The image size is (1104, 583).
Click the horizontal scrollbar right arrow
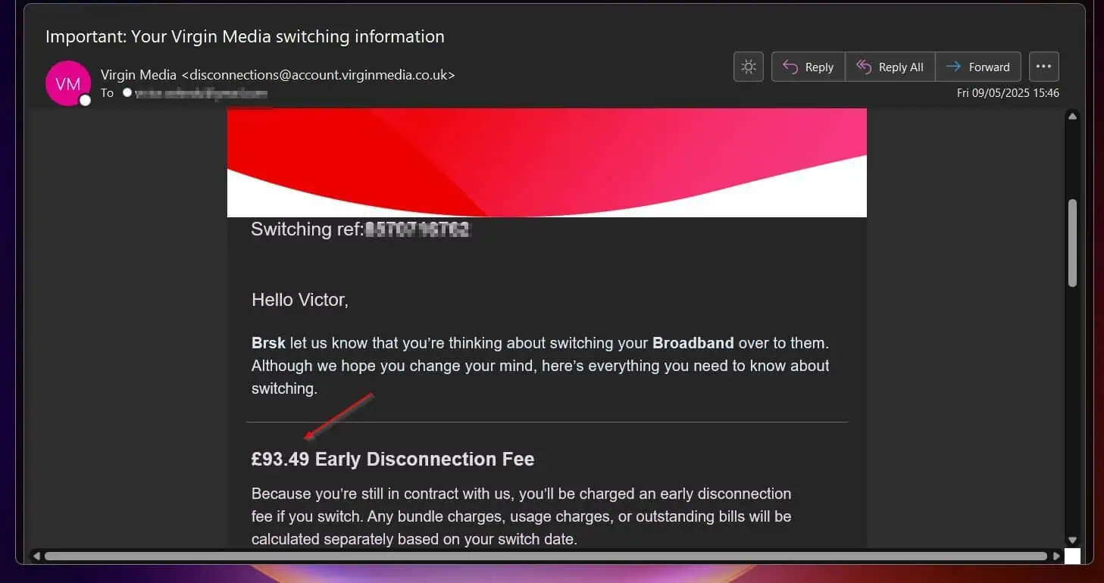pyautogui.click(x=1057, y=556)
